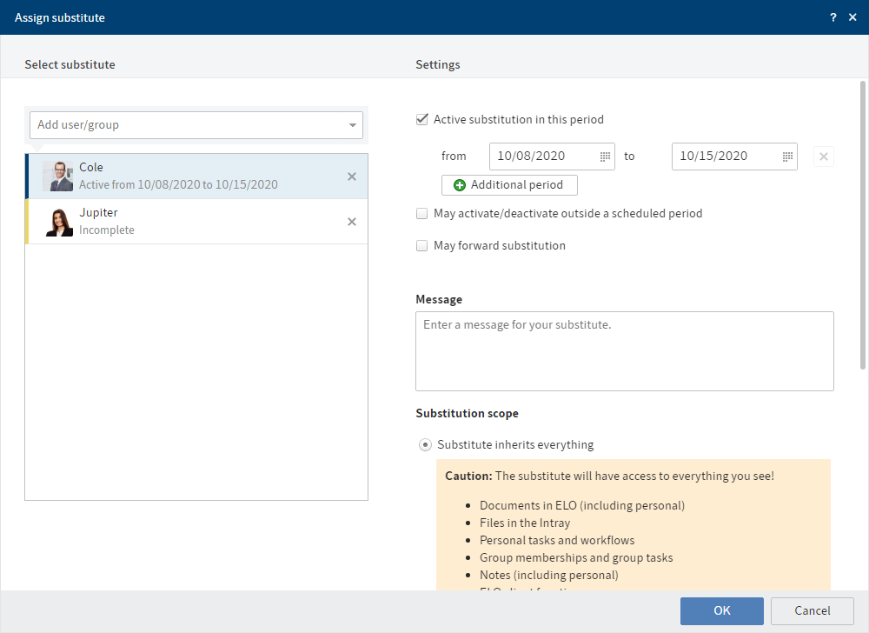Click Jupiter's Incomplete status text

[x=107, y=230]
